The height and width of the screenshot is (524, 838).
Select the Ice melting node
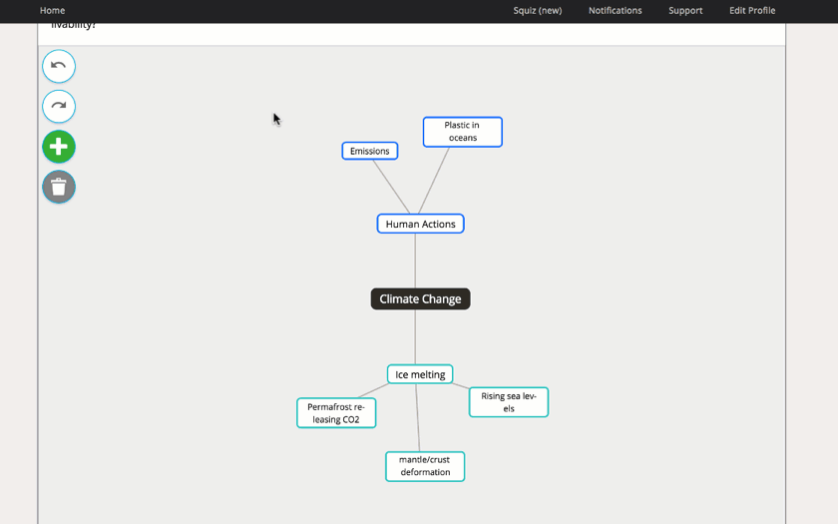click(x=420, y=374)
